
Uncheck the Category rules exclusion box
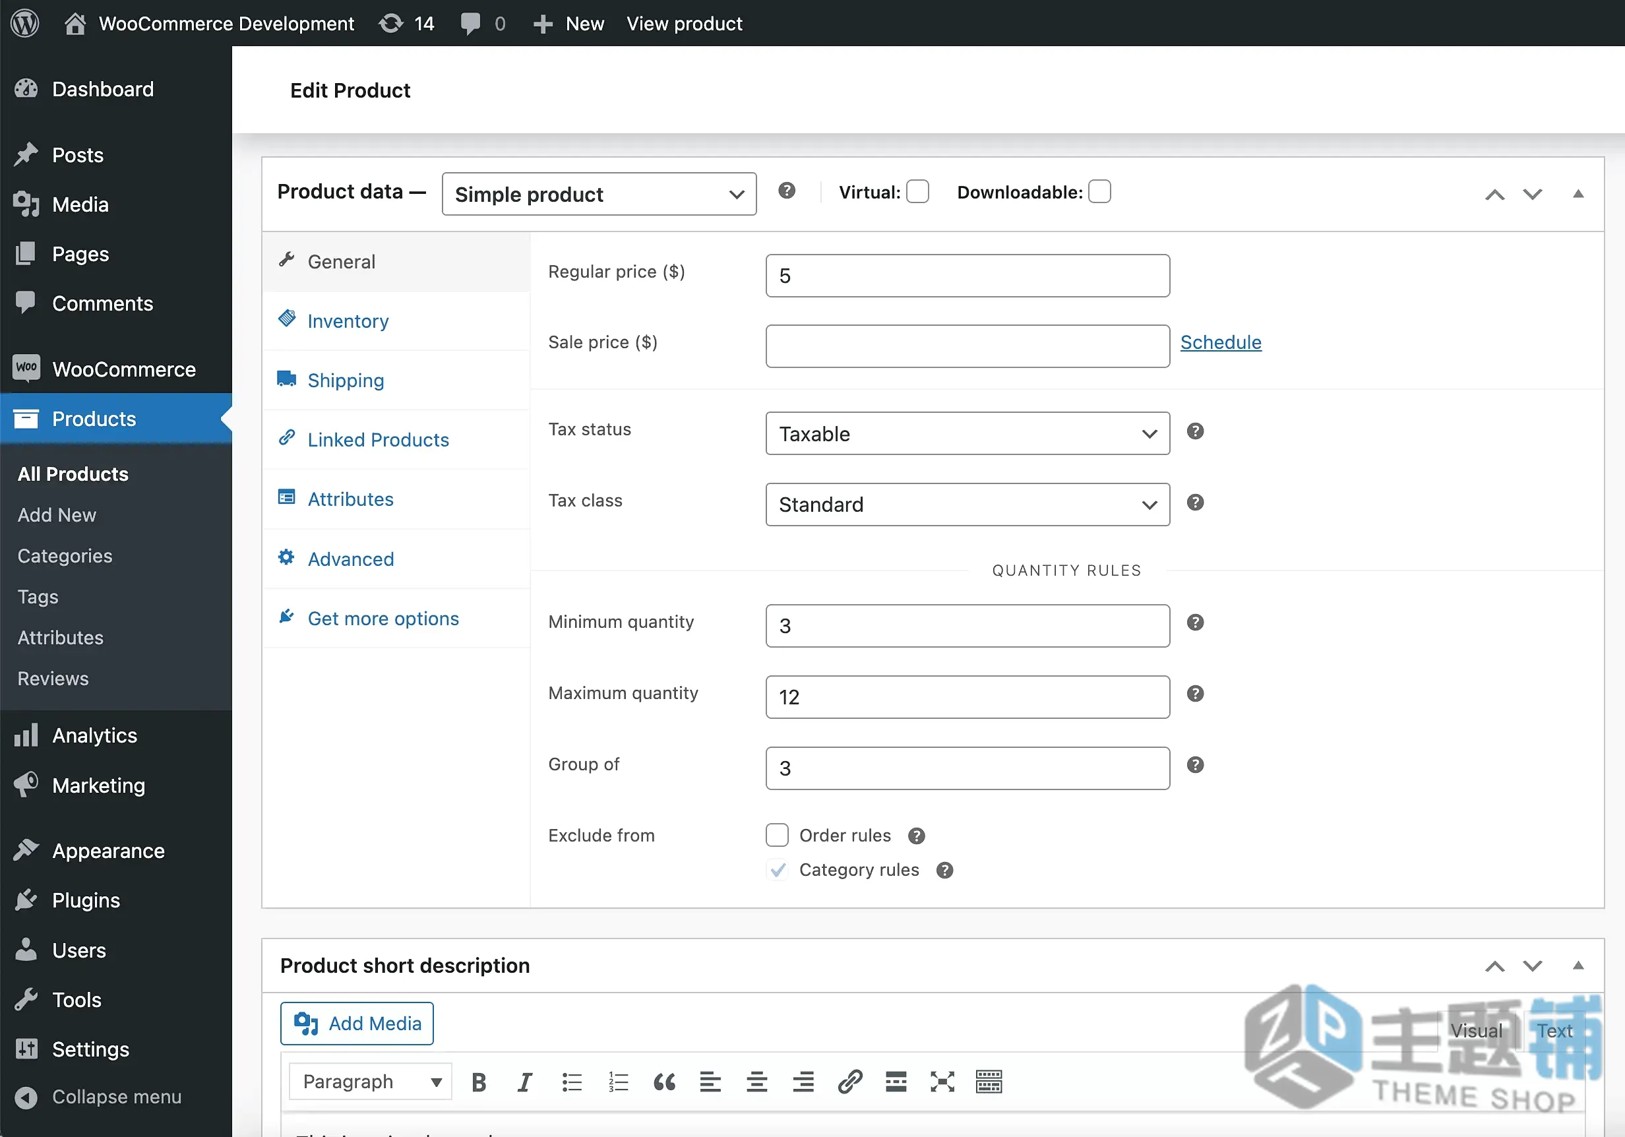(777, 870)
